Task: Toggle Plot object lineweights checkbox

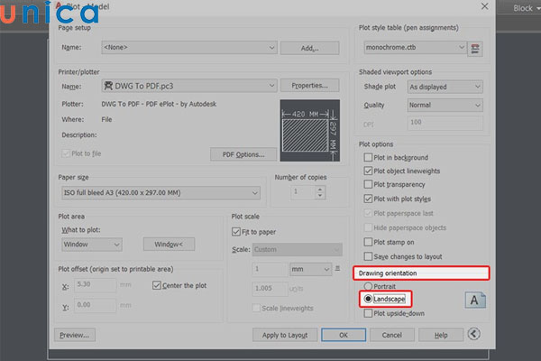Action: pyautogui.click(x=368, y=171)
